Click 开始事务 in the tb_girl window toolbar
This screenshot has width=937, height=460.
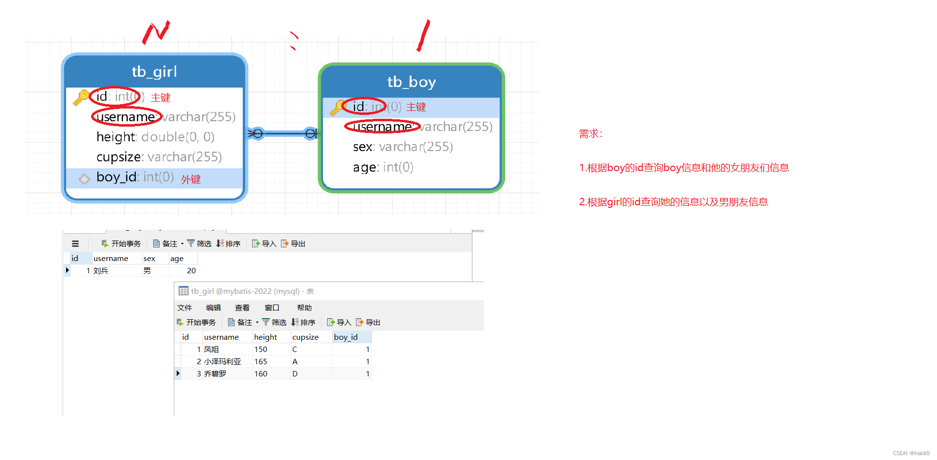pyautogui.click(x=196, y=322)
